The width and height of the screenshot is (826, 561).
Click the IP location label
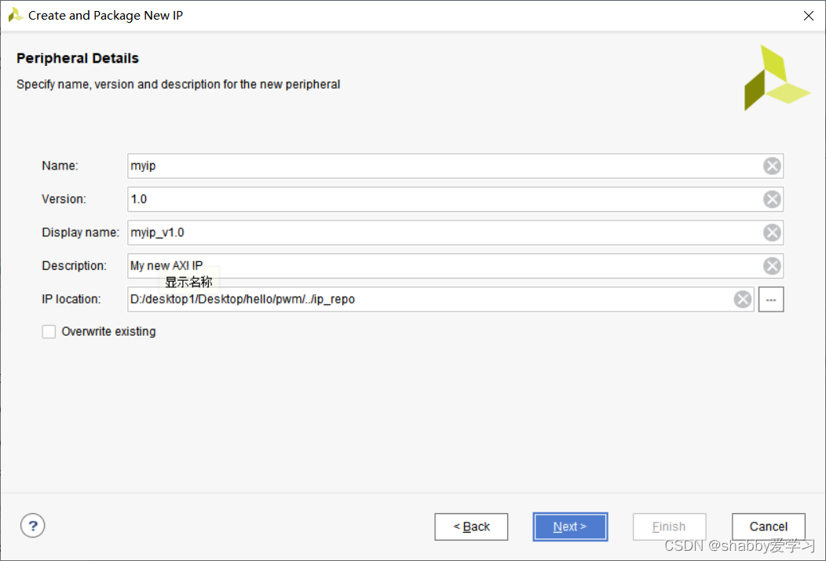(x=71, y=300)
